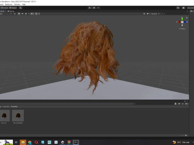Toggle the gizmo rotation lock icon
The width and height of the screenshot is (194, 145).
pos(187,18)
